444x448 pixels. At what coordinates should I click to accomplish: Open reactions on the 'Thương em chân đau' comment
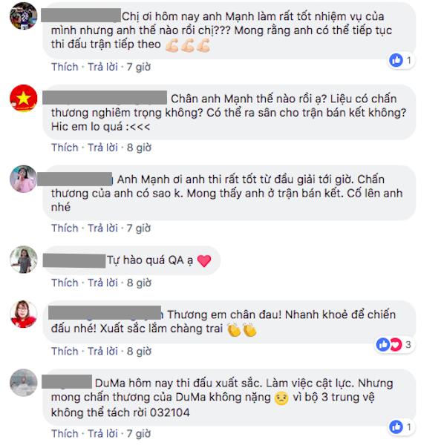[x=395, y=345]
